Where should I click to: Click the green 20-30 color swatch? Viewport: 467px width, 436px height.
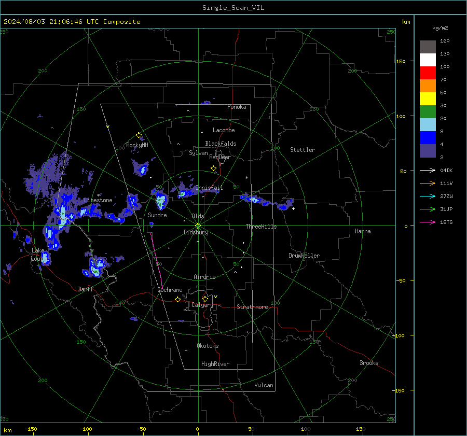click(x=428, y=112)
